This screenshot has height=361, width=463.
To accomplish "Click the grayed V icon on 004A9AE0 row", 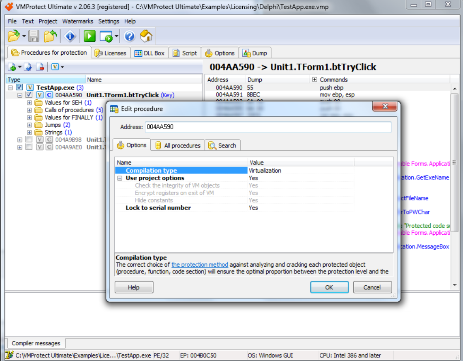I will [40, 147].
